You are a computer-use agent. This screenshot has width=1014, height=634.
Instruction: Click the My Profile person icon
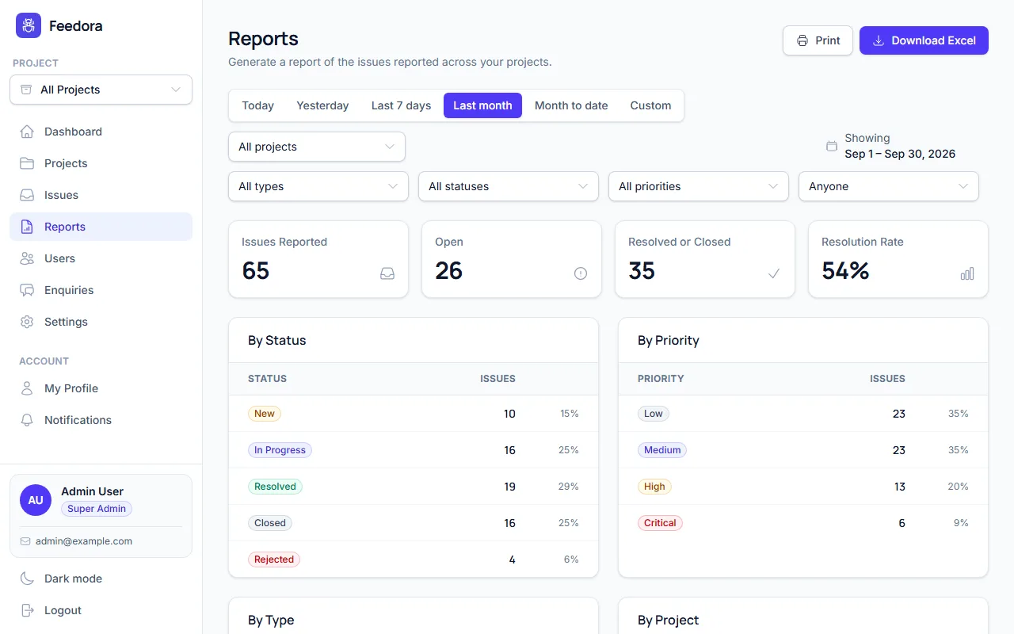[27, 388]
